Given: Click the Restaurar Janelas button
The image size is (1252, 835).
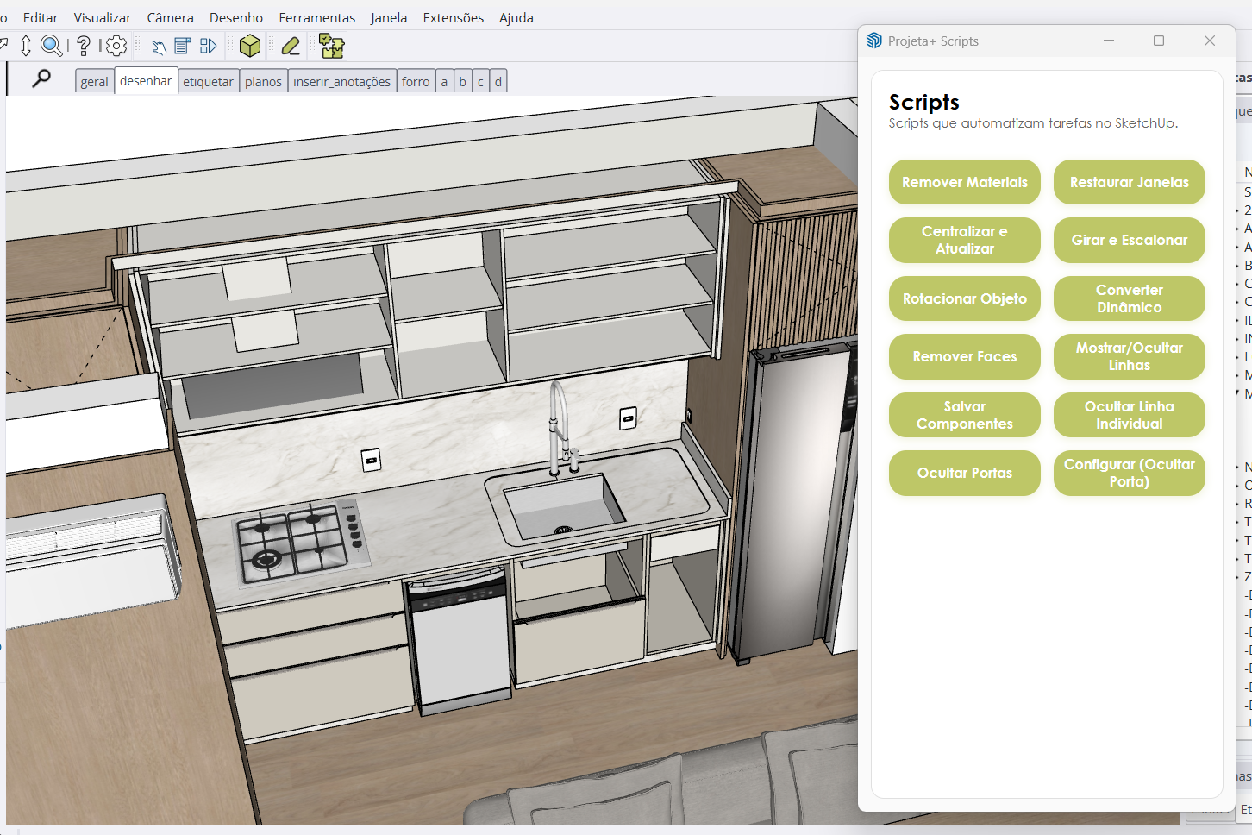Looking at the screenshot, I should [x=1129, y=182].
